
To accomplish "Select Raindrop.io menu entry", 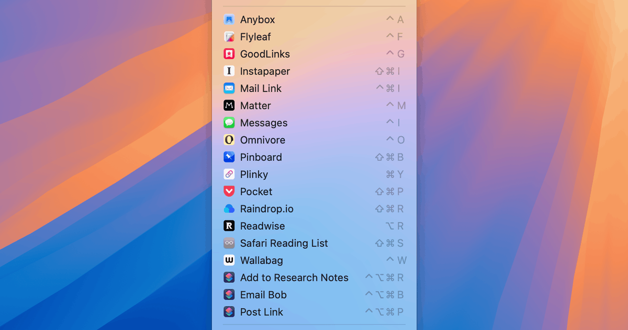I will [314, 209].
